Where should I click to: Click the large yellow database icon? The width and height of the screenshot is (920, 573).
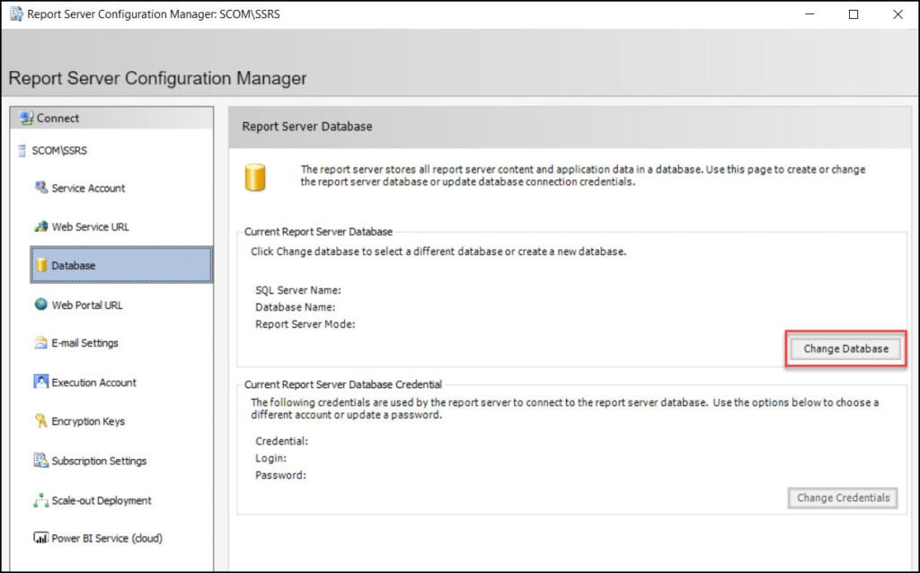255,177
